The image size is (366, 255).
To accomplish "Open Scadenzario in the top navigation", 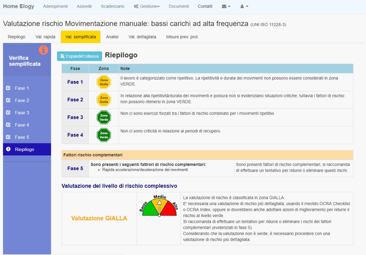I will click(112, 6).
